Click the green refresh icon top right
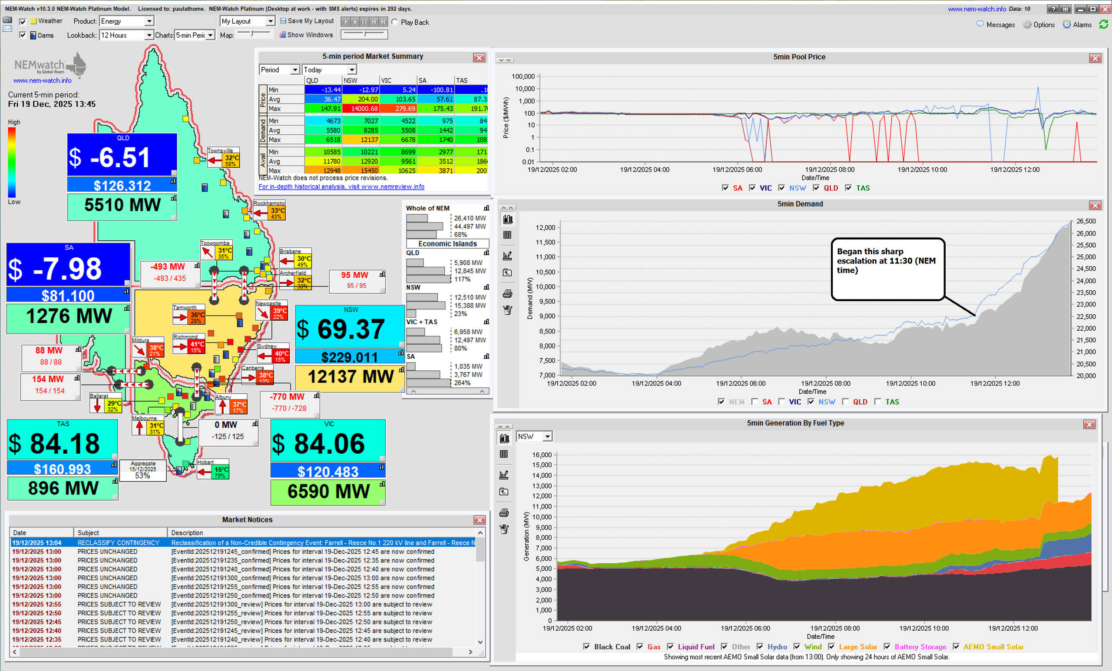 1103,24
